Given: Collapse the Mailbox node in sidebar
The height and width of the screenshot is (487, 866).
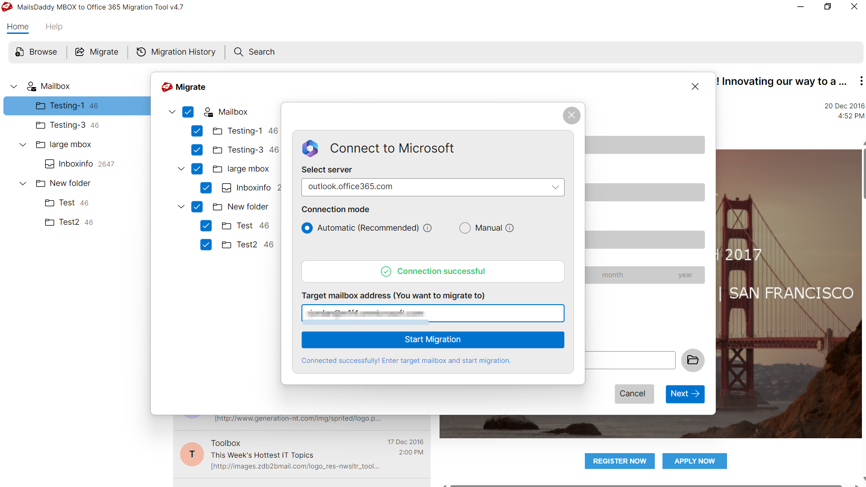Looking at the screenshot, I should point(14,86).
